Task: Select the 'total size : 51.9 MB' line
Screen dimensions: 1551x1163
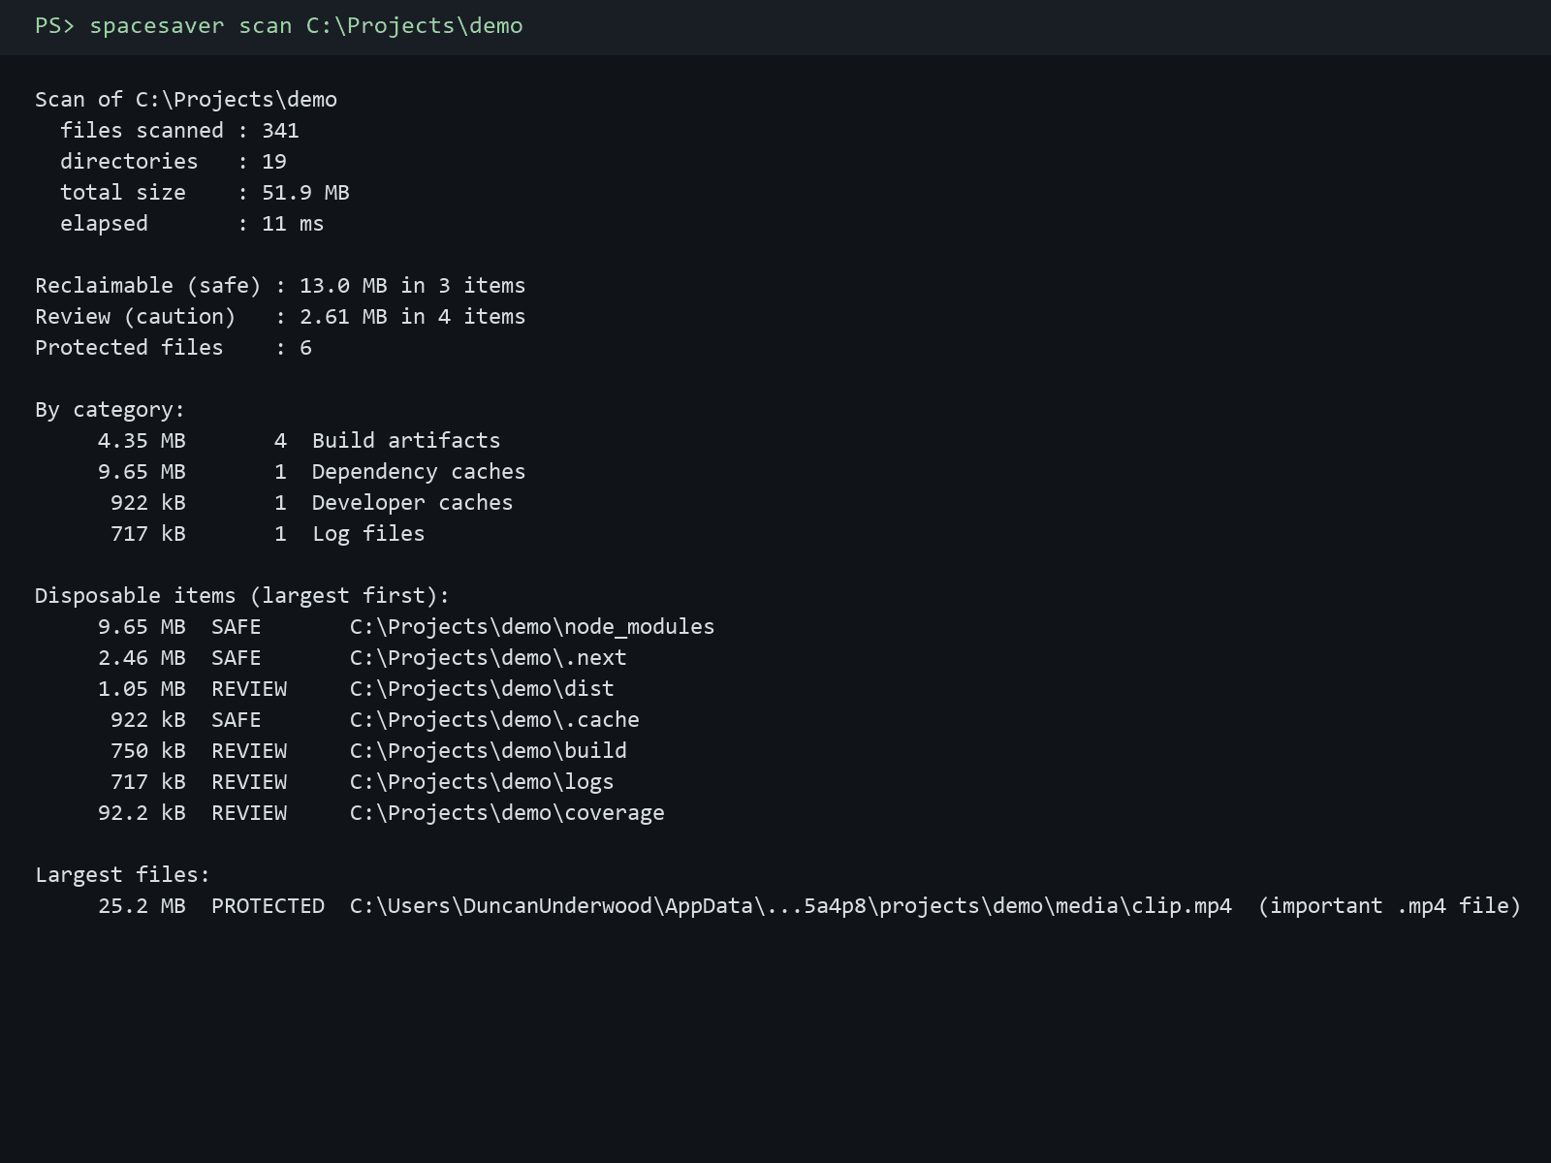Action: [x=205, y=193]
